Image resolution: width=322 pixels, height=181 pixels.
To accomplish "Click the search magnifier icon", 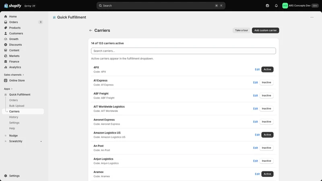I will (100, 6).
